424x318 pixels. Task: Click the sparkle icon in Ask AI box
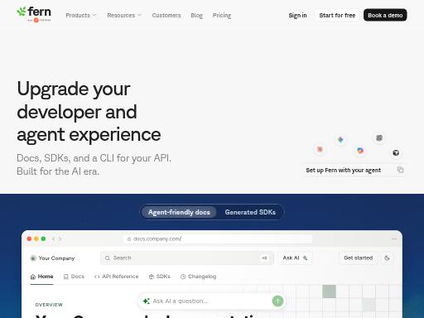[146, 301]
